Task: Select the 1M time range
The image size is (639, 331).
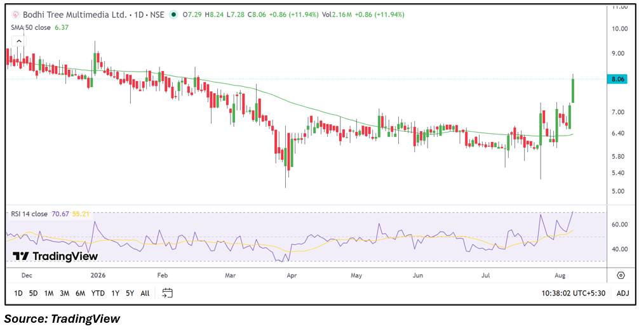Action: click(x=49, y=293)
